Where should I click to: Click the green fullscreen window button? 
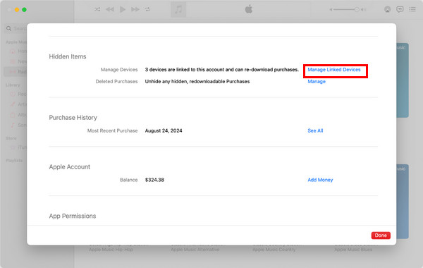pyautogui.click(x=24, y=10)
